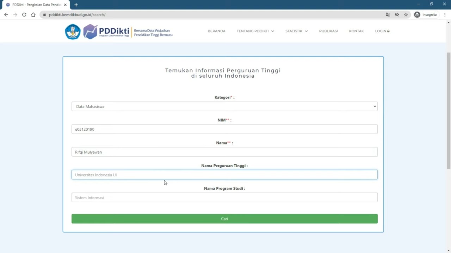
Task: Focus the Nama Perguruan Tinggi field
Action: (x=224, y=175)
